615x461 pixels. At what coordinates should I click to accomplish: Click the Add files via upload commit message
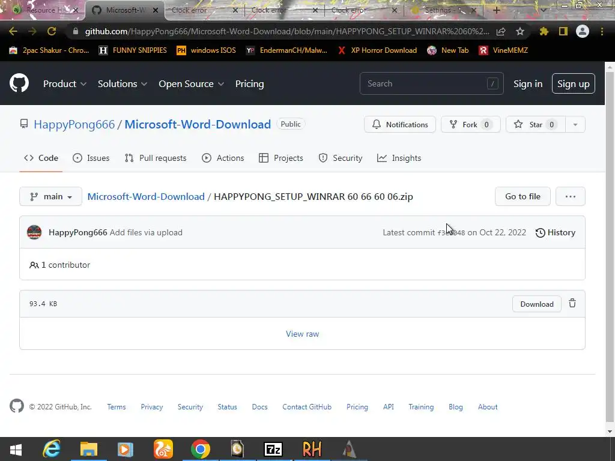pyautogui.click(x=146, y=232)
